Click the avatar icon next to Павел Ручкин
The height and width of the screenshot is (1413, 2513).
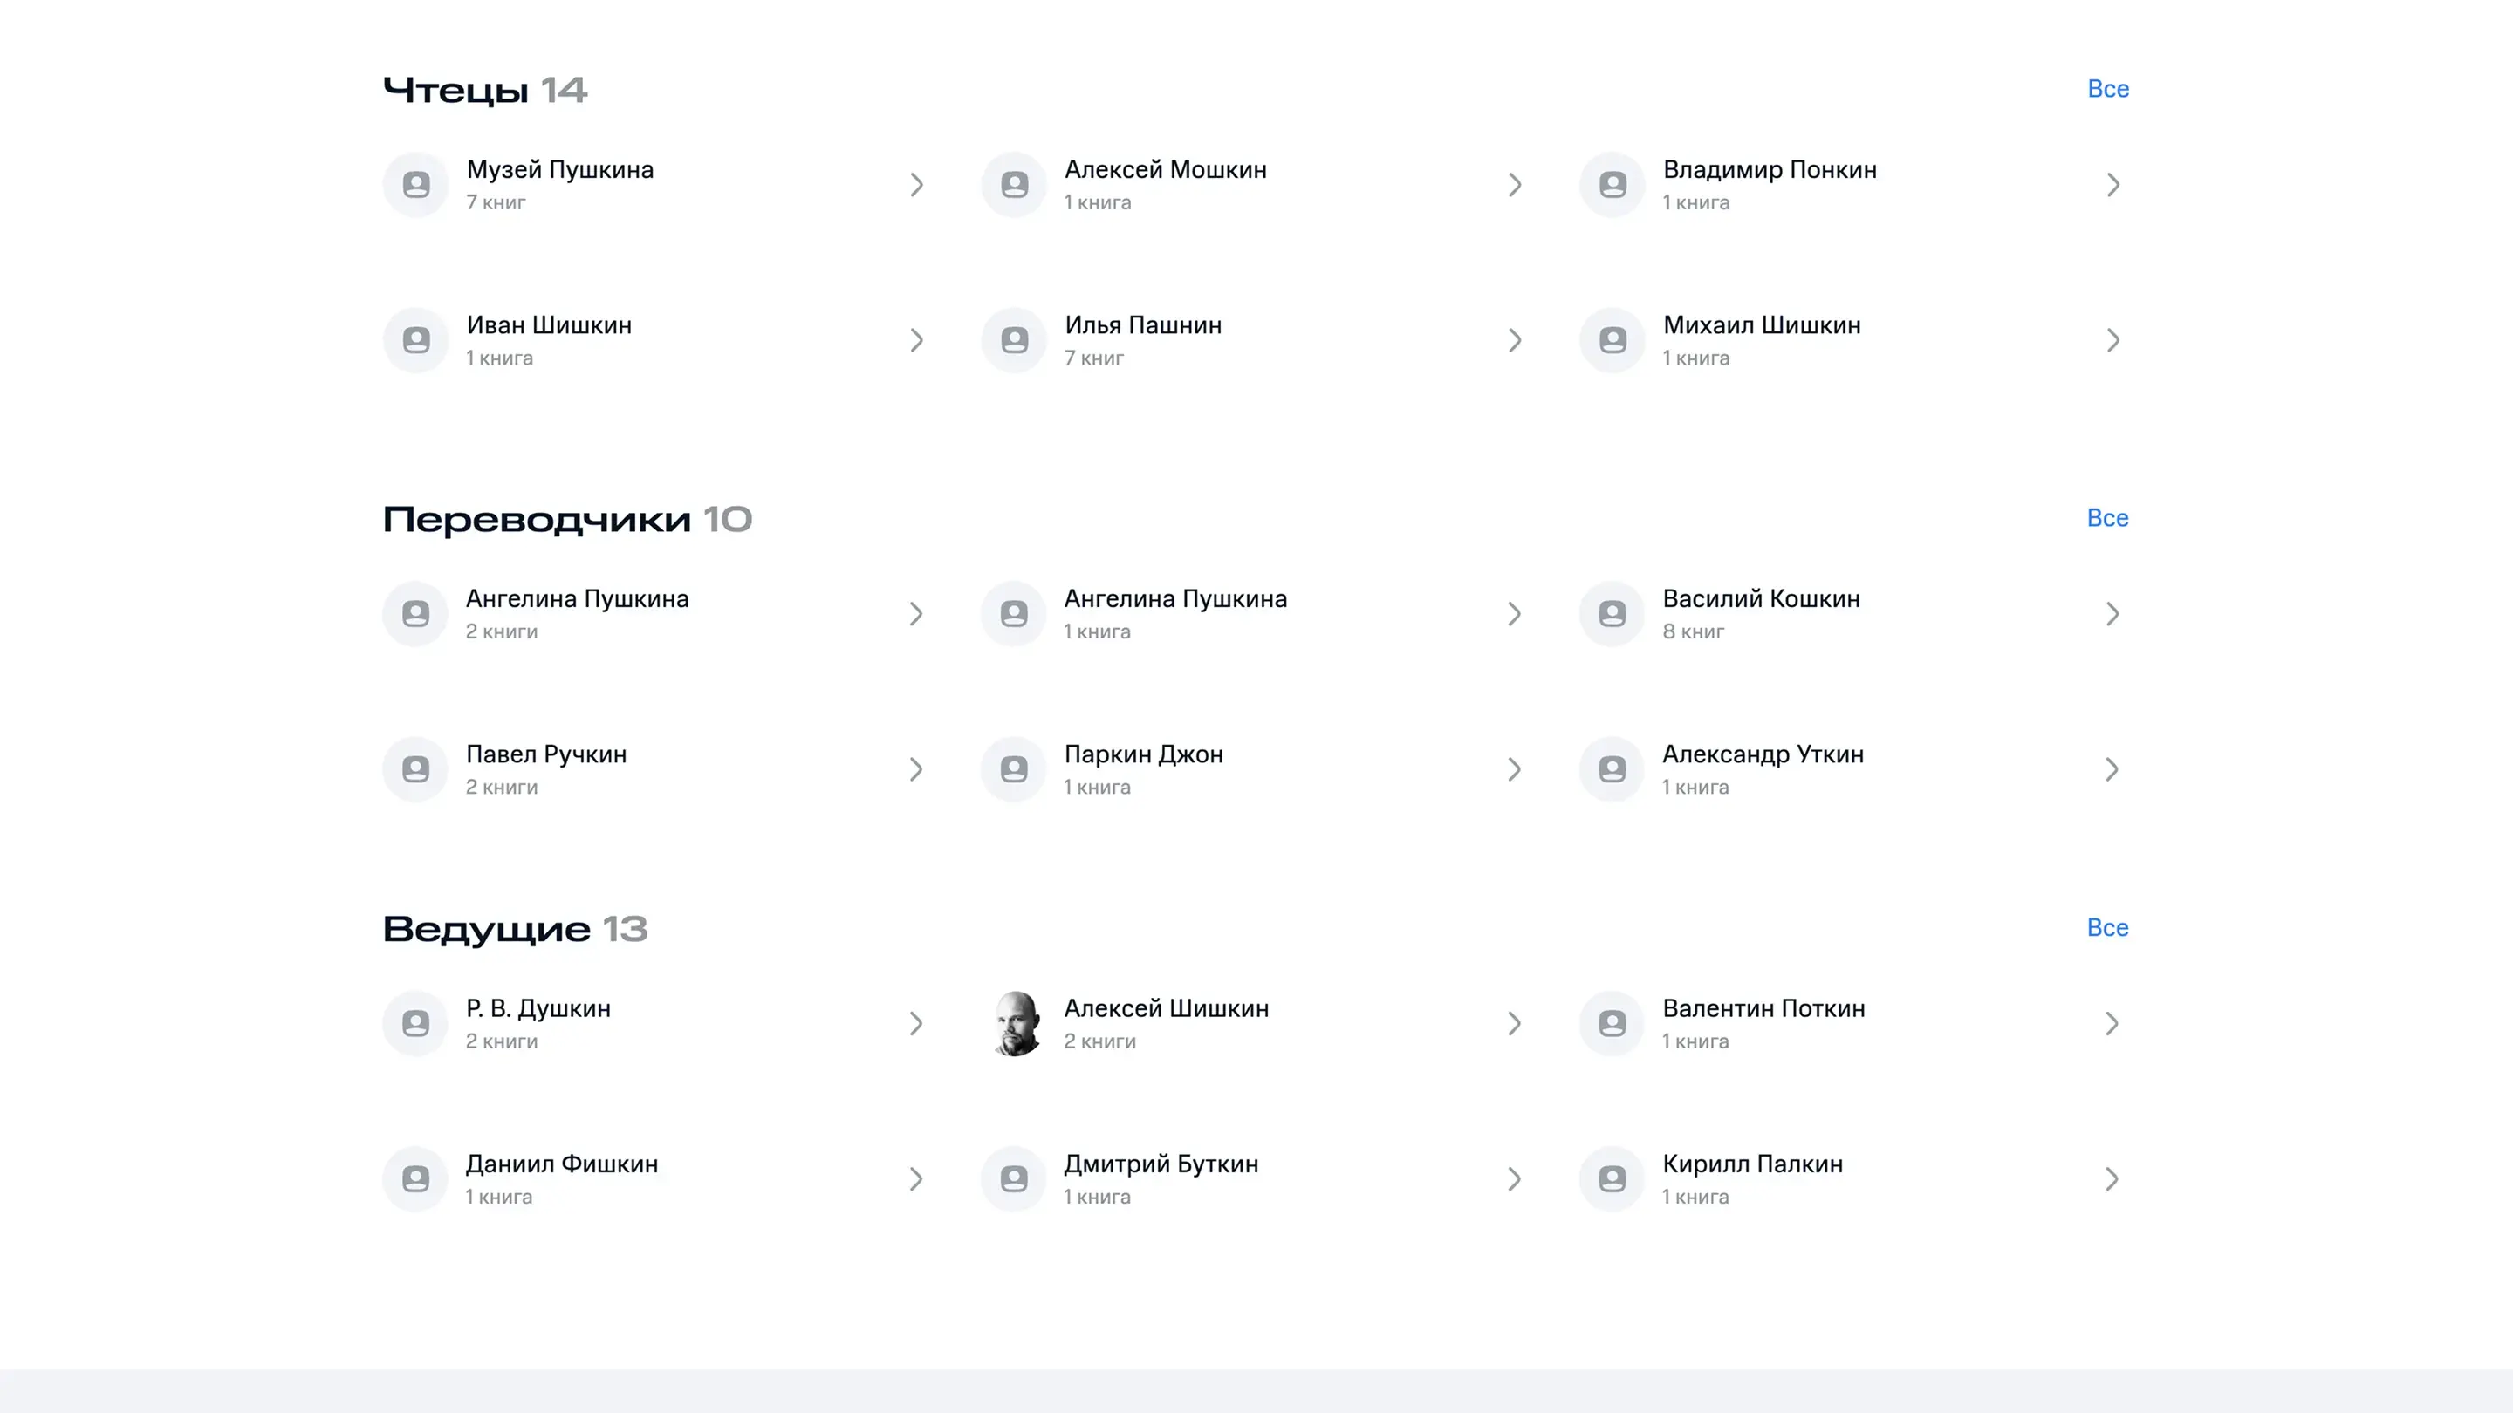coord(416,769)
